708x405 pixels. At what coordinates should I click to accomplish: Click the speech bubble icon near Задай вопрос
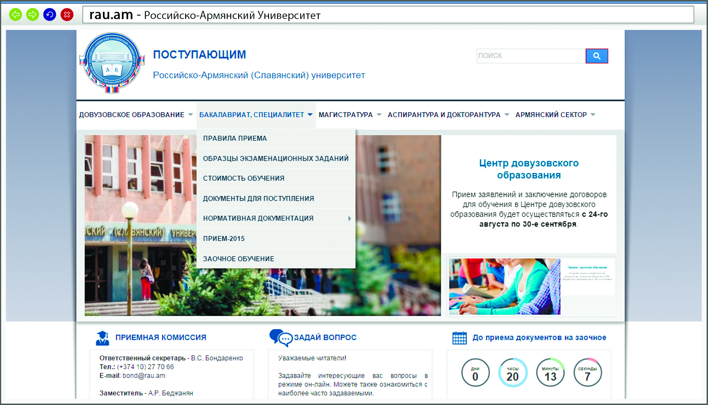click(280, 338)
